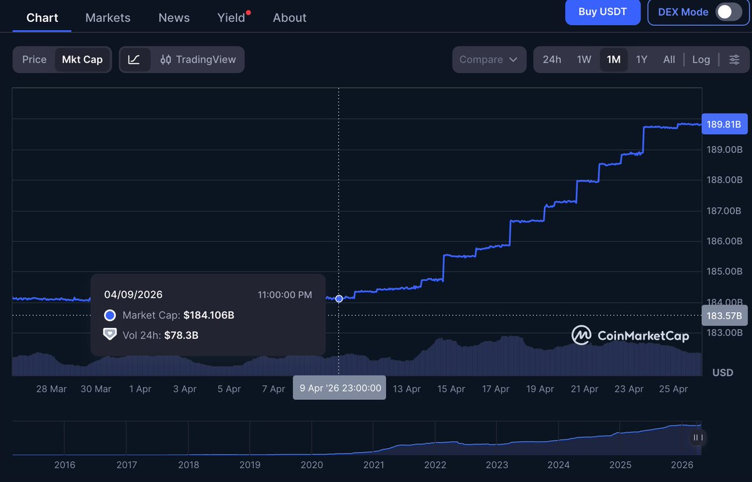This screenshot has width=752, height=482.
Task: Select the Price chart option
Action: [34, 60]
